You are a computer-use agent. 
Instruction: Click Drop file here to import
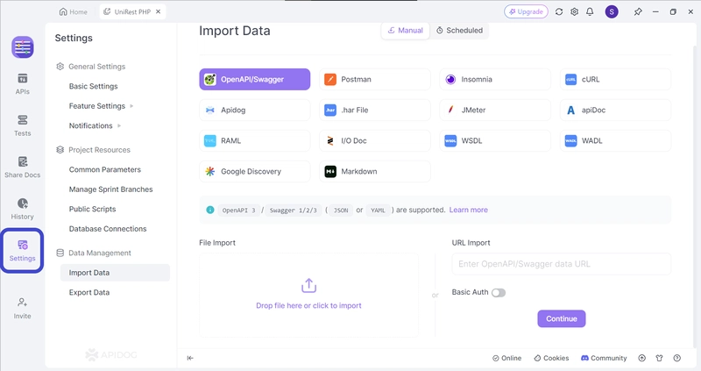(308, 295)
